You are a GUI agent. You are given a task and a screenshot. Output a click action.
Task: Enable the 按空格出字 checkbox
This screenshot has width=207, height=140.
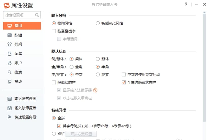[x=54, y=31]
